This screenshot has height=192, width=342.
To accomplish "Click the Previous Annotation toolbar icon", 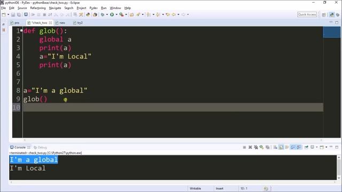I will click(158, 14).
